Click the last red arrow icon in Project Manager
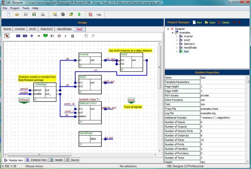The width and height of the screenshot is (251, 169). (239, 23)
